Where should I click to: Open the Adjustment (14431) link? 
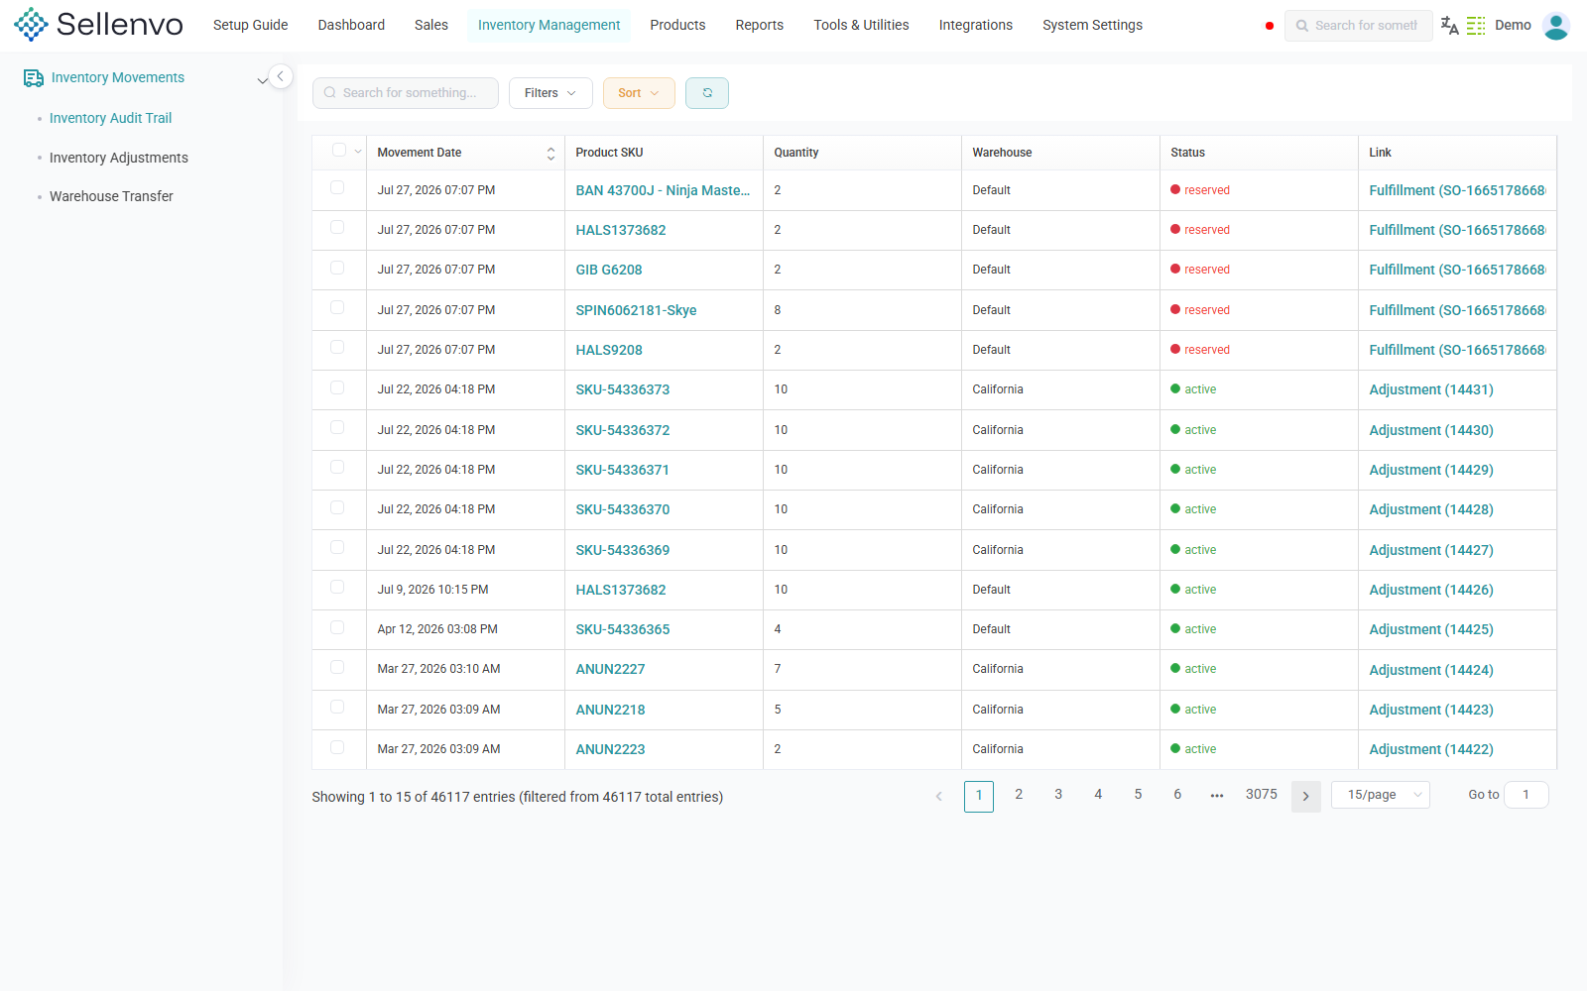click(1431, 389)
